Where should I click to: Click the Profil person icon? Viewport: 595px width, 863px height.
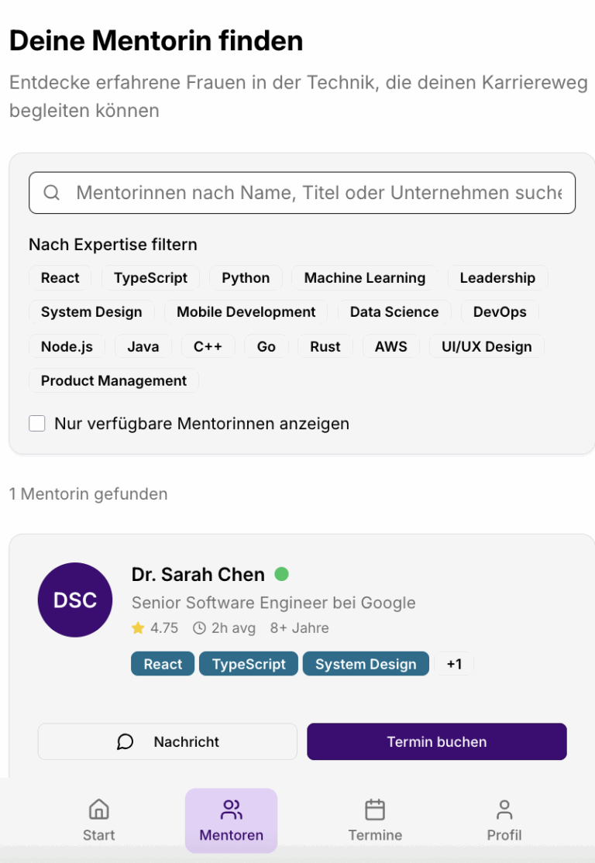504,809
